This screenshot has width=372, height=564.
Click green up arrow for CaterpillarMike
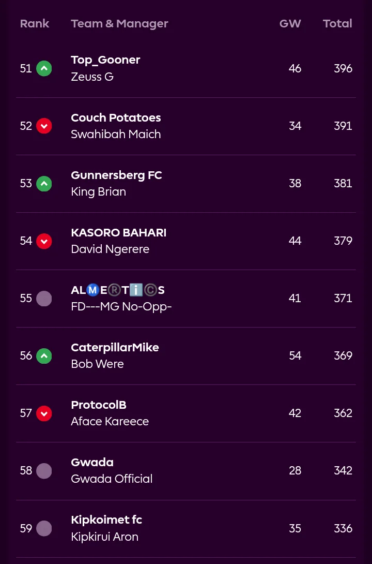click(x=44, y=356)
